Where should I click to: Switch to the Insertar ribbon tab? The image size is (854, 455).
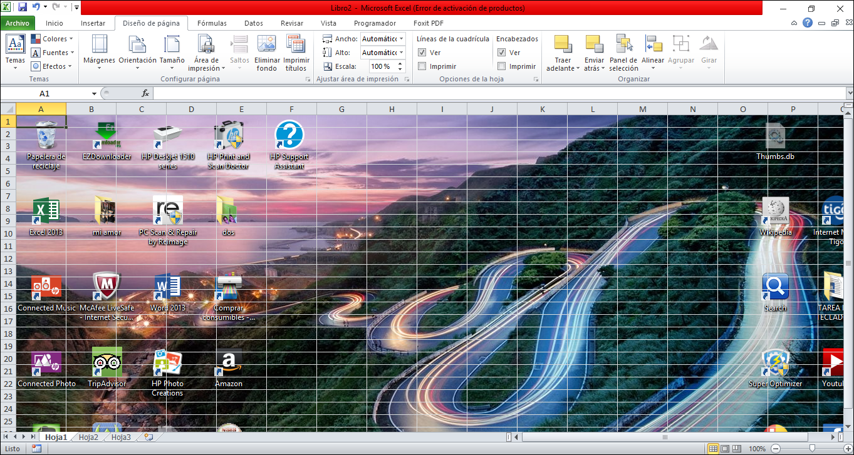click(93, 23)
